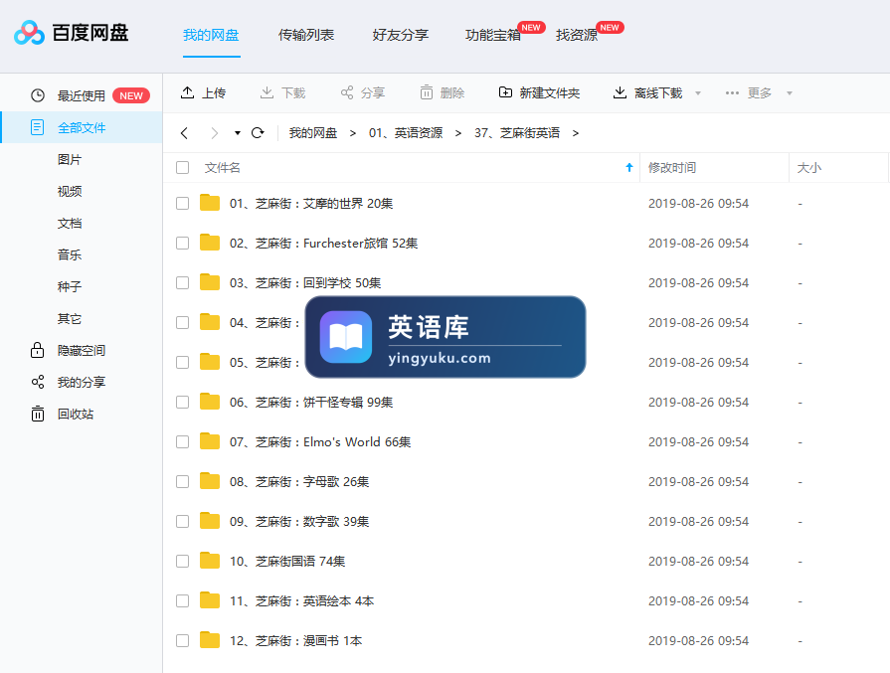
Task: Click the folder icon of 10 芝麻街国语
Action: (210, 561)
